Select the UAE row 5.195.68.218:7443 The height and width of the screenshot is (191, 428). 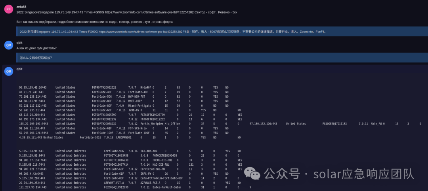coord(130,165)
